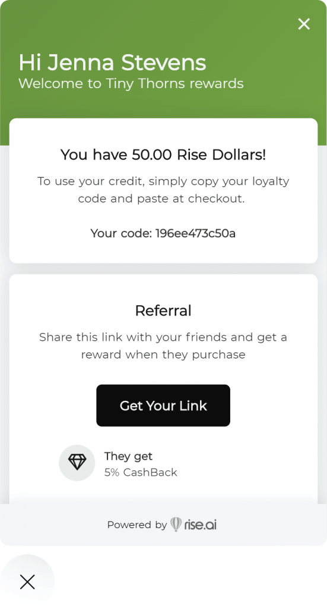This screenshot has width=327, height=609.
Task: Open the rise.ai wordmark link
Action: 201,525
